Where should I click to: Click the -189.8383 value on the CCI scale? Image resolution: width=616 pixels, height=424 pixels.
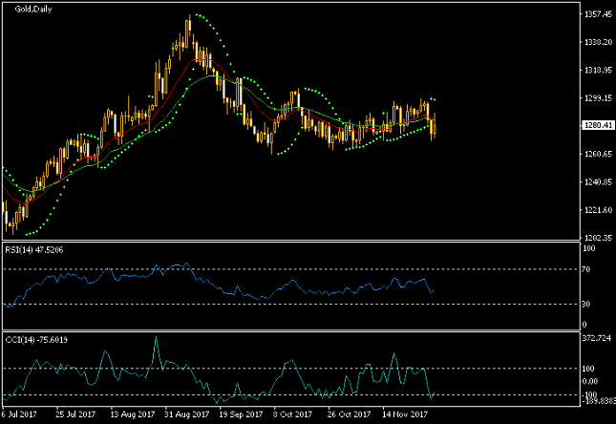[x=598, y=400]
